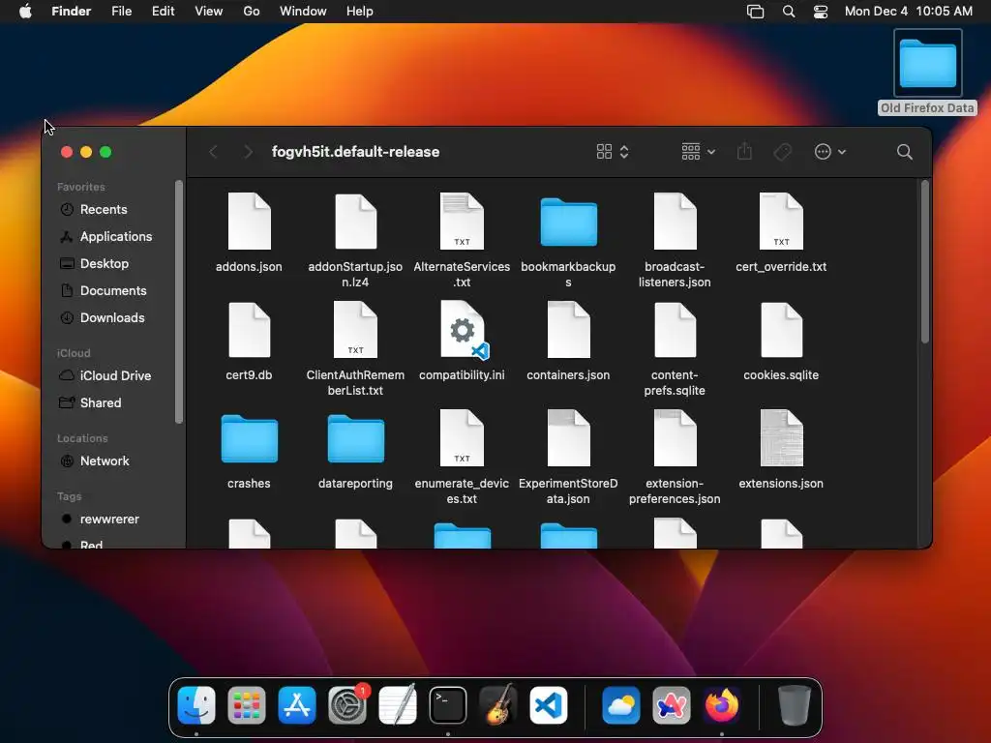Select the broadcast-listeners.json file icon
Screen dimensions: 991x743
(675, 222)
